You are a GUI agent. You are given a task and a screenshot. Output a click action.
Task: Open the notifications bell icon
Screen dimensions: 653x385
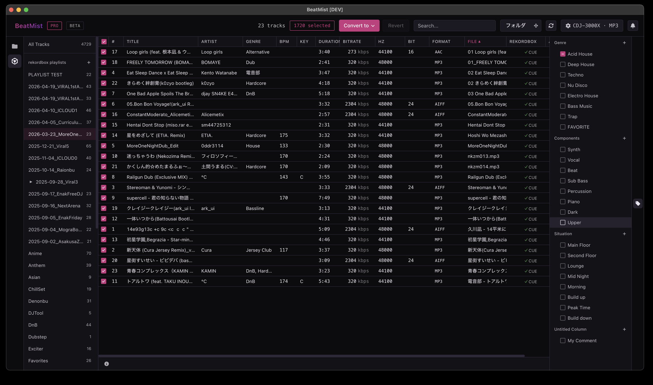tap(633, 26)
